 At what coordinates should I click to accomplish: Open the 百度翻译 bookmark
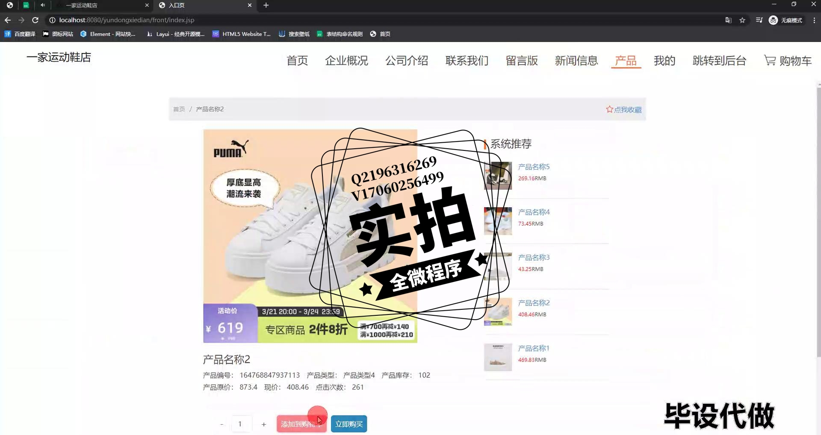coord(20,34)
